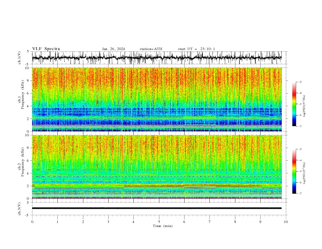322x249 pixels.
Task: Click the '-3' label on upper colorbar
Action: click(300, 82)
